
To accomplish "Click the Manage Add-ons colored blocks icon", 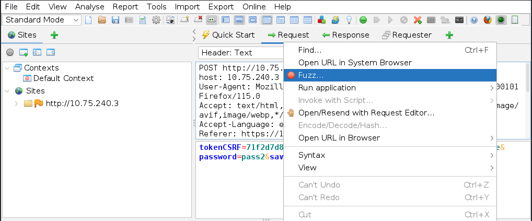I will coord(322,20).
